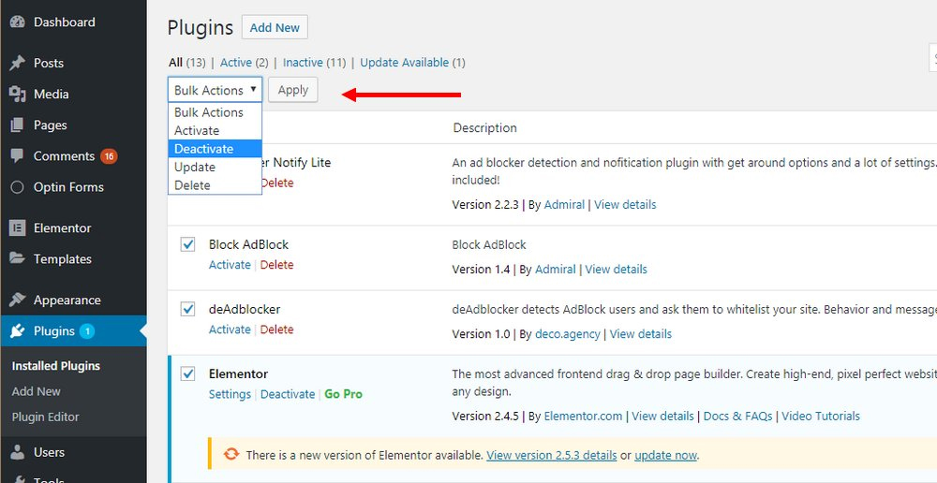Delete the deAdblocker plugin
The image size is (937, 483).
click(x=277, y=329)
